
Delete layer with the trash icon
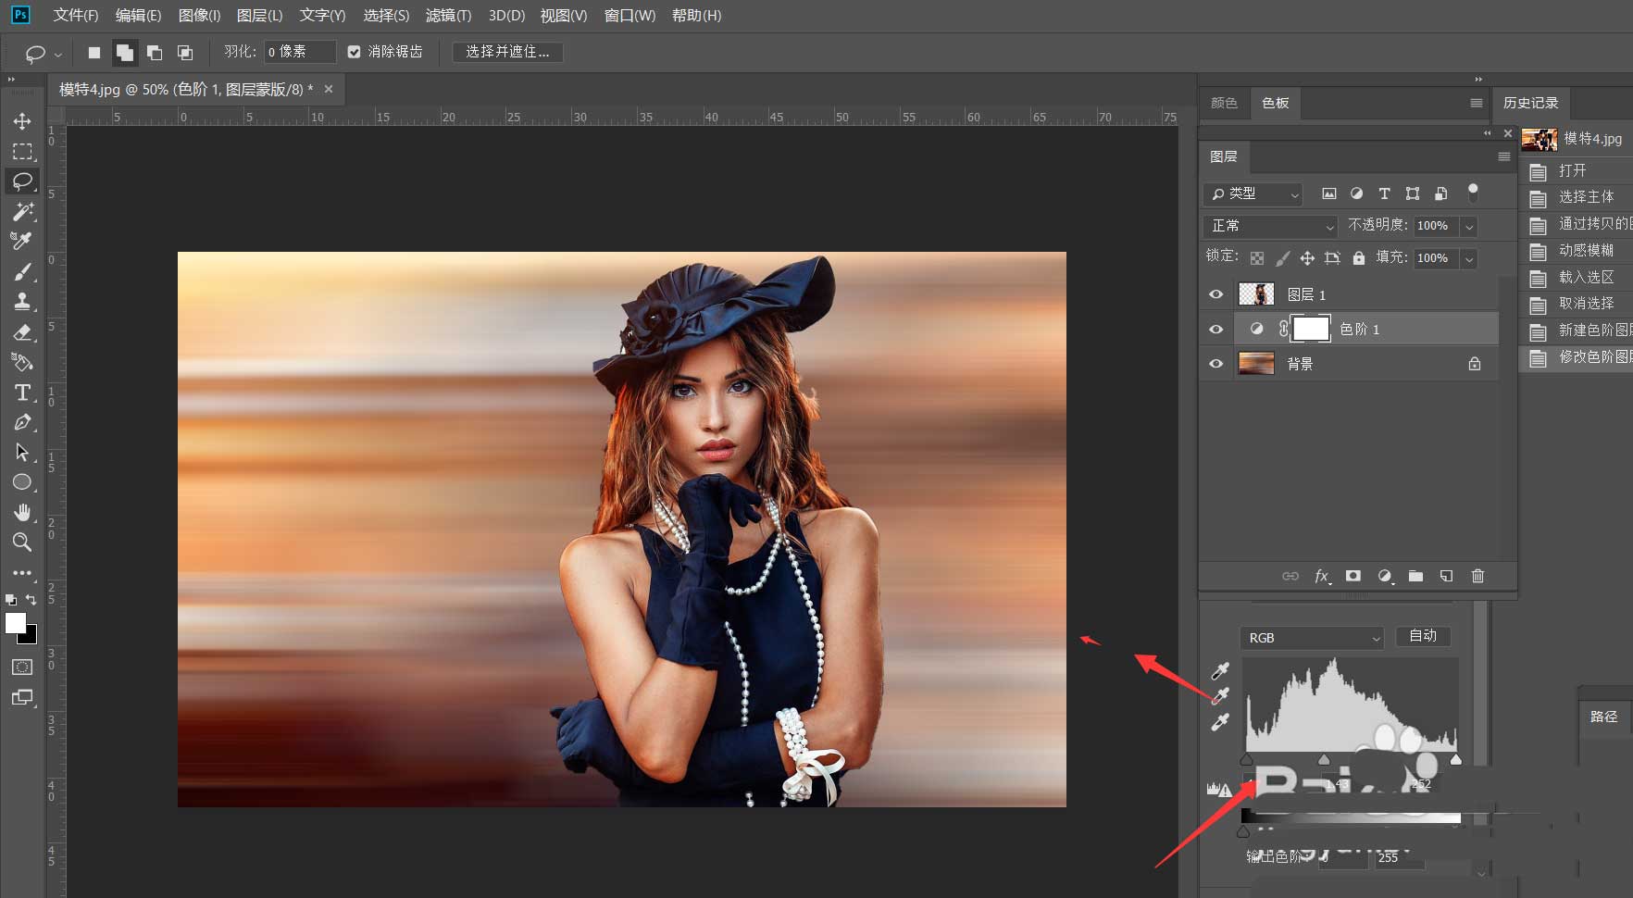tap(1477, 576)
